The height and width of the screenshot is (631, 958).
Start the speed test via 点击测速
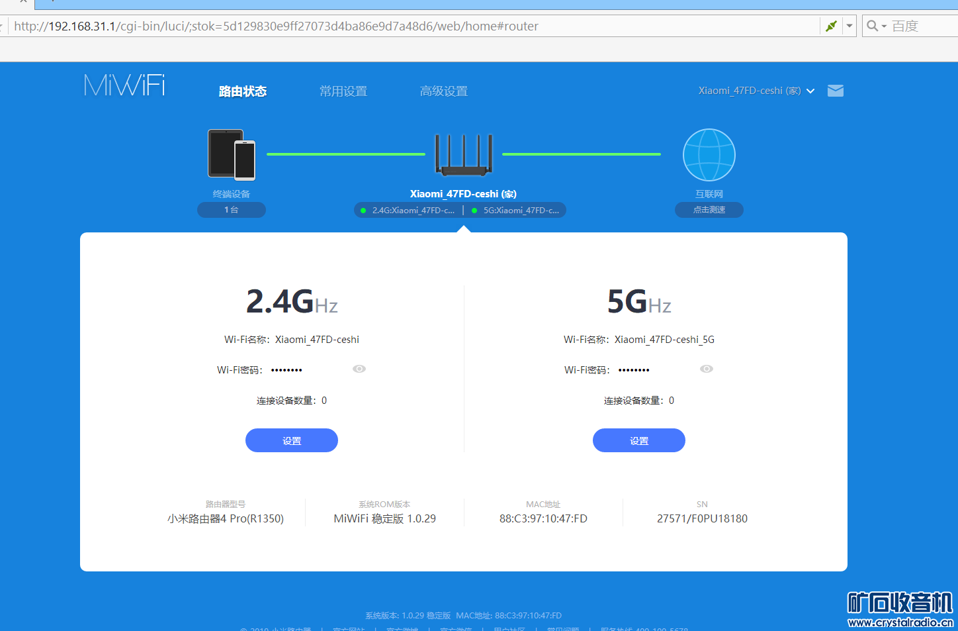point(709,210)
